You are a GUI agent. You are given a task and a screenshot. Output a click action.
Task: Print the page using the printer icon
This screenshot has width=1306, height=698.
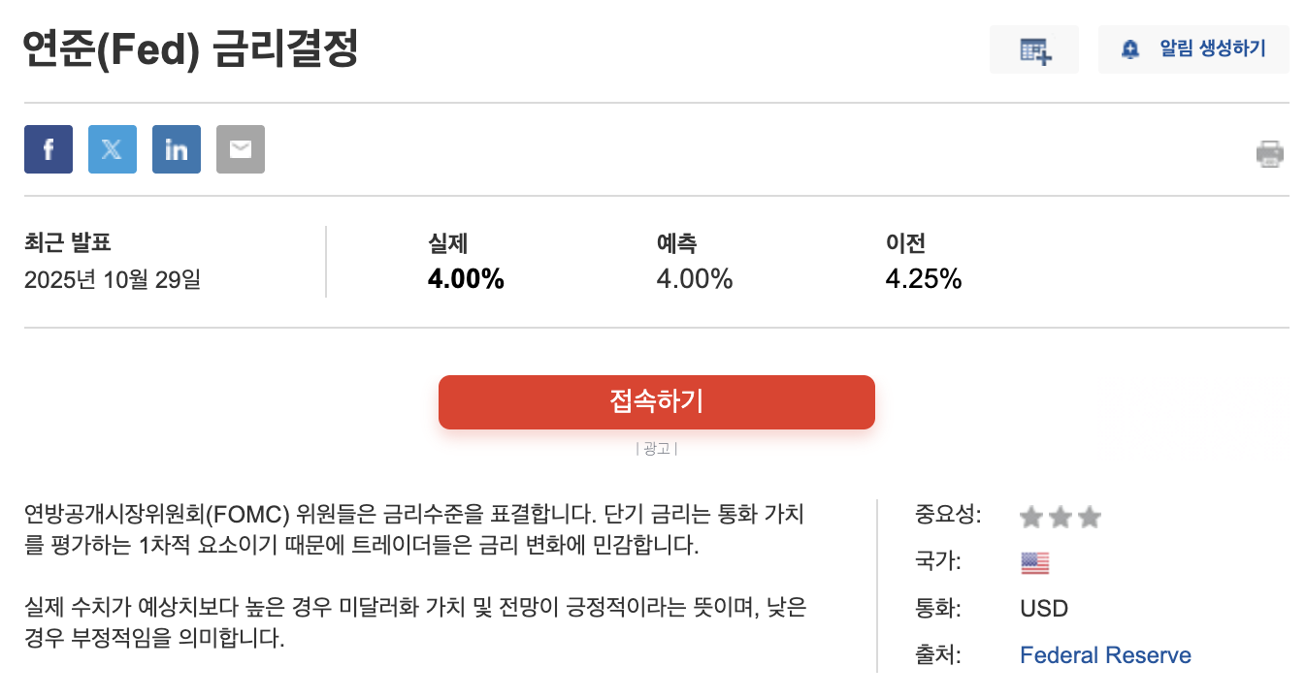[x=1270, y=154]
